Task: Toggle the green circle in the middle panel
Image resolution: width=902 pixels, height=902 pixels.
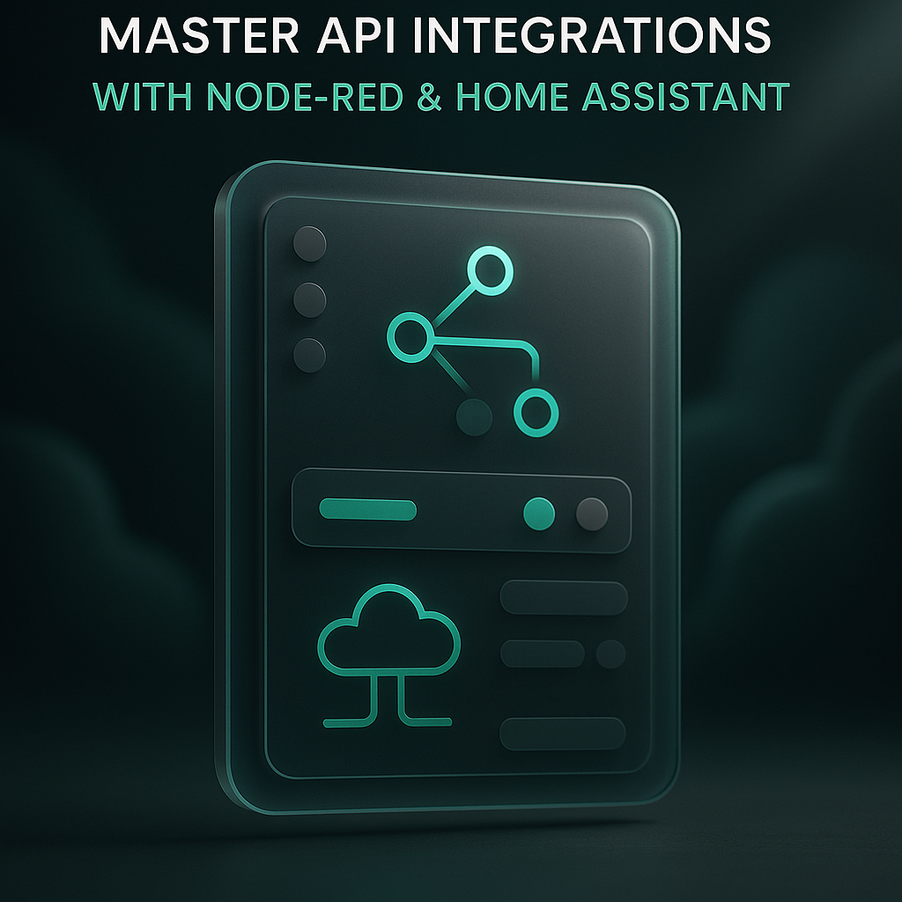Action: pyautogui.click(x=539, y=514)
